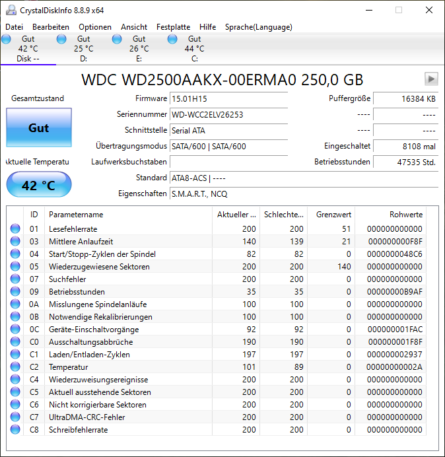Click the Übertragungsmodus field SATA/600
The width and height of the screenshot is (445, 457).
click(x=228, y=146)
